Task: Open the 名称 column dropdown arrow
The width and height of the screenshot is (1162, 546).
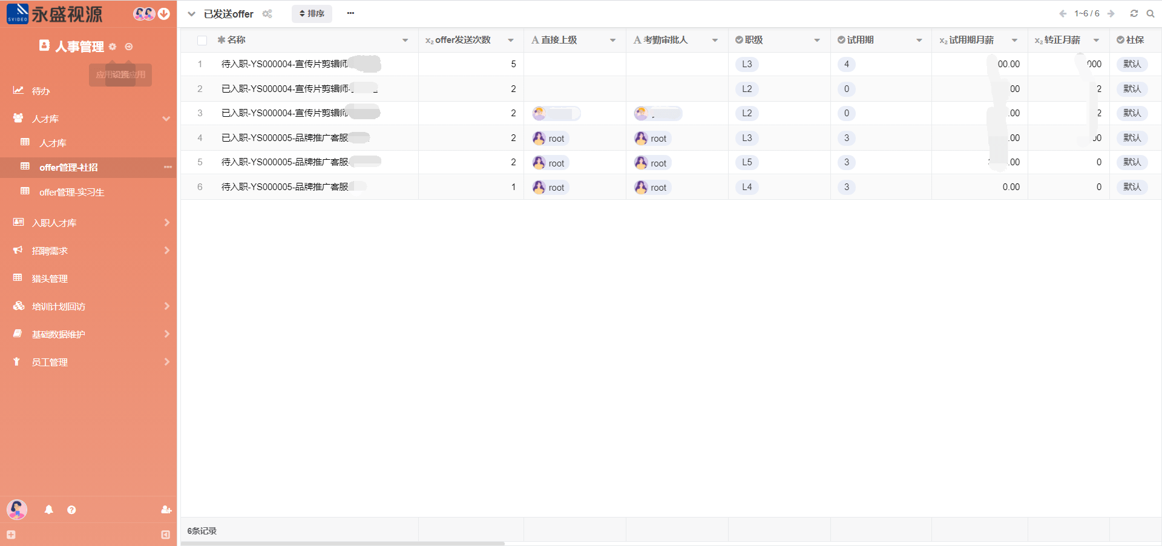Action: coord(405,41)
